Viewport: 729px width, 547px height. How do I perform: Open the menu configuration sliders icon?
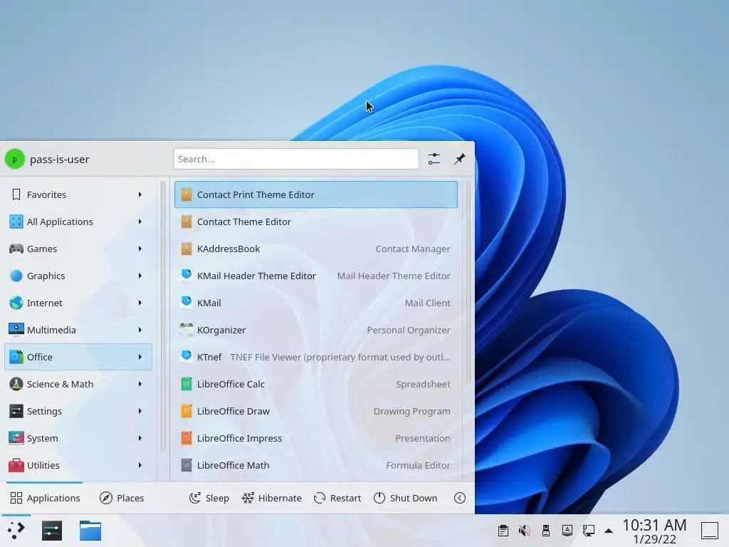(x=434, y=159)
